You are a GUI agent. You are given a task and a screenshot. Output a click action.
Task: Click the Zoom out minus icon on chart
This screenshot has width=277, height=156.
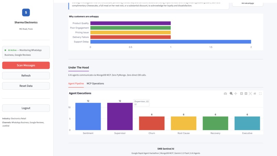[246, 93]
